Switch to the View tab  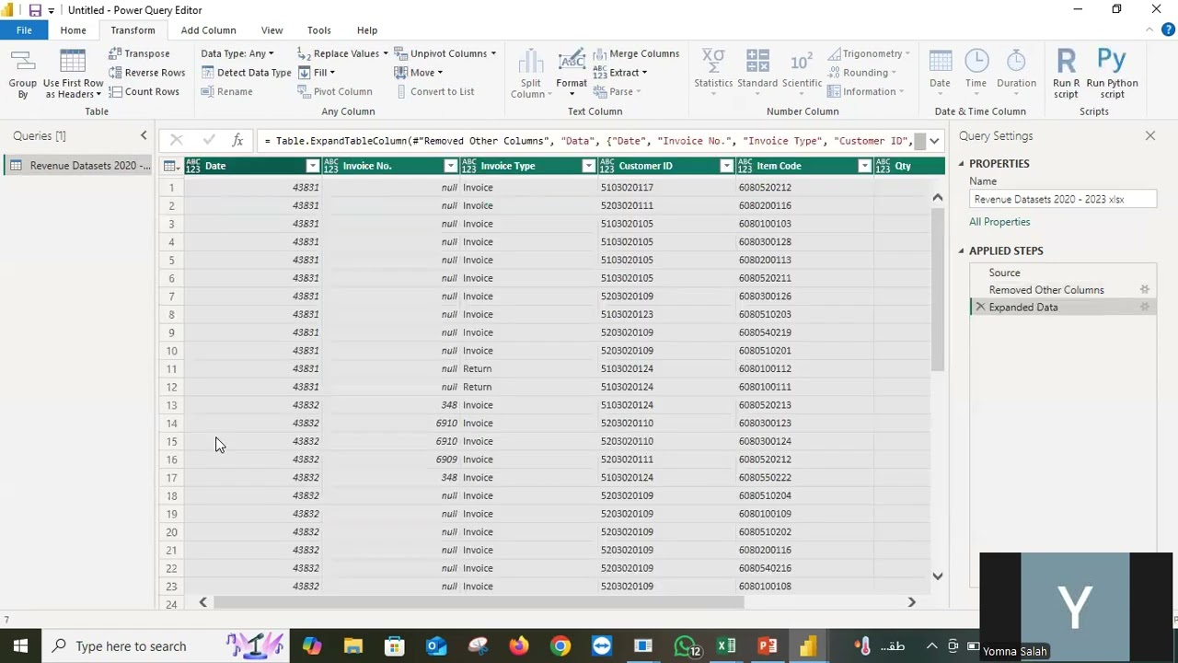coord(271,30)
